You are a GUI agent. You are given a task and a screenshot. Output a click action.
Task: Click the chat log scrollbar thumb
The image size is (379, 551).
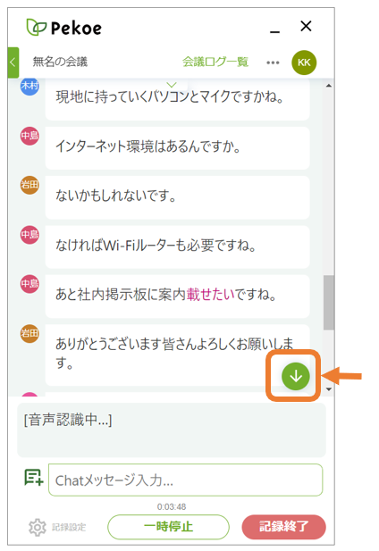(329, 303)
